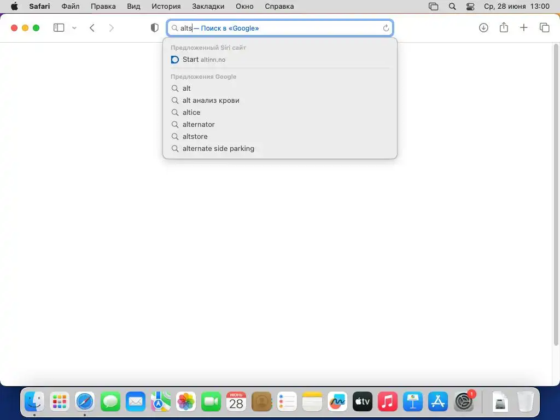Viewport: 560px width, 420px height.
Task: Click the date and time in menu bar
Action: 516,7
